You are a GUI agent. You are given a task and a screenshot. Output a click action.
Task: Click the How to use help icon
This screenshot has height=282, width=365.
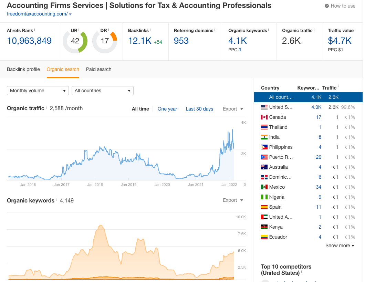326,6
